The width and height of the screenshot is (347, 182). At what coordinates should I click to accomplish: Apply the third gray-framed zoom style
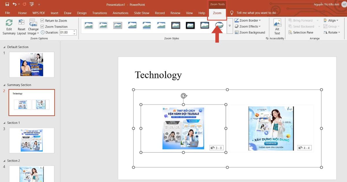tap(118, 25)
